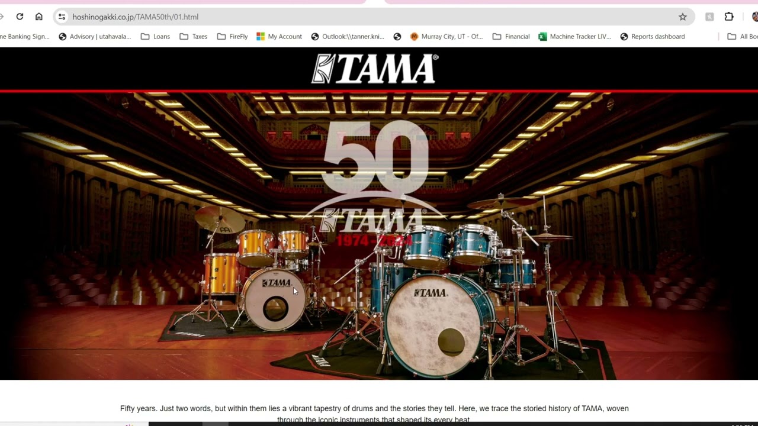View site information icon in address bar

point(62,17)
